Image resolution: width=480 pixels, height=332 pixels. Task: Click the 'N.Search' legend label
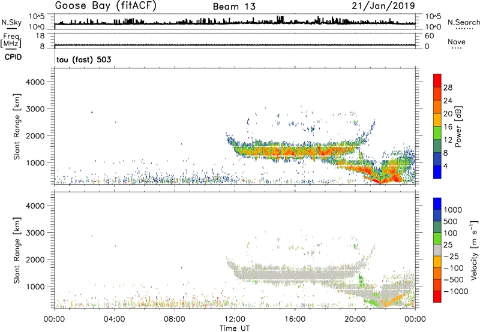click(x=463, y=22)
